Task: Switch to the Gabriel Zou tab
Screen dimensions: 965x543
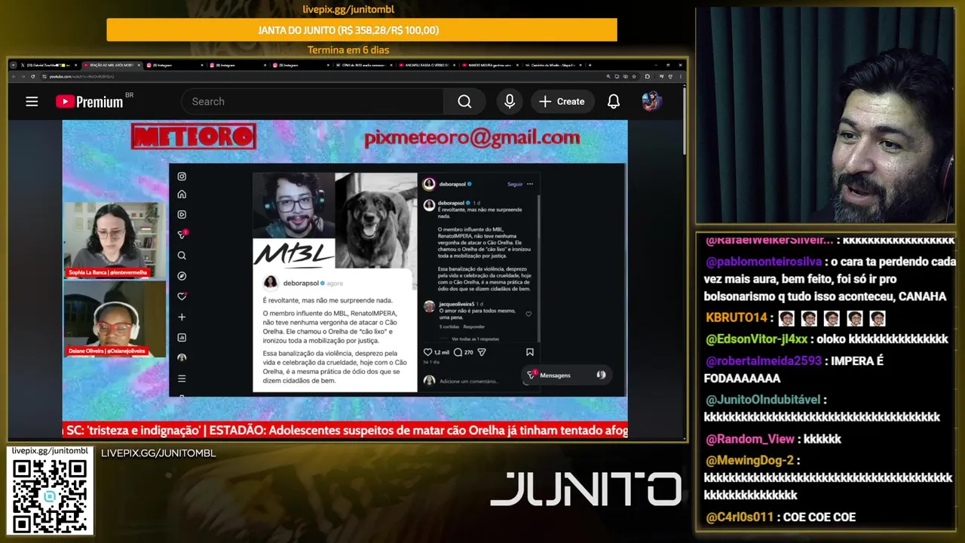Action: (x=47, y=65)
